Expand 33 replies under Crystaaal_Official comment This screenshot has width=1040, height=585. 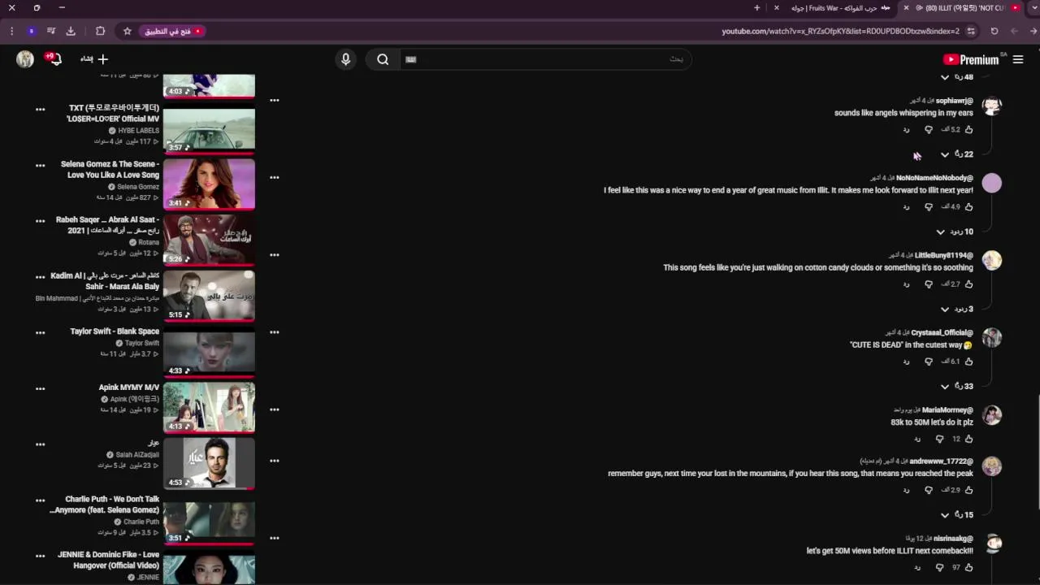pyautogui.click(x=956, y=386)
